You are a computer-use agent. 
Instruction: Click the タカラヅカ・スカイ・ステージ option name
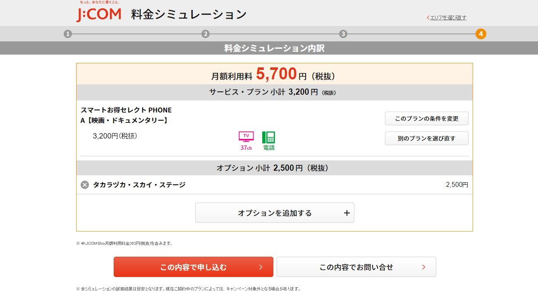pos(139,185)
